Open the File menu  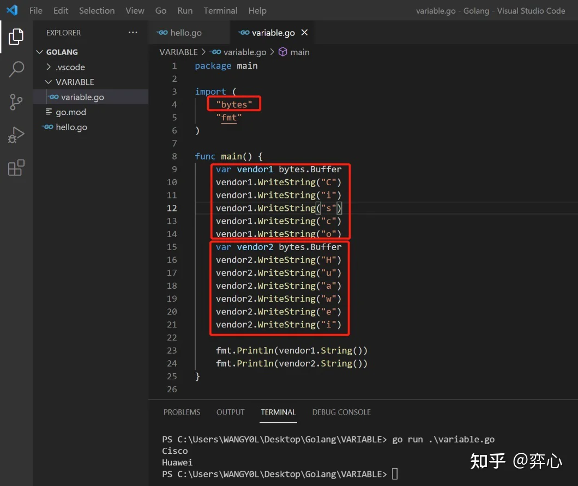tap(36, 11)
